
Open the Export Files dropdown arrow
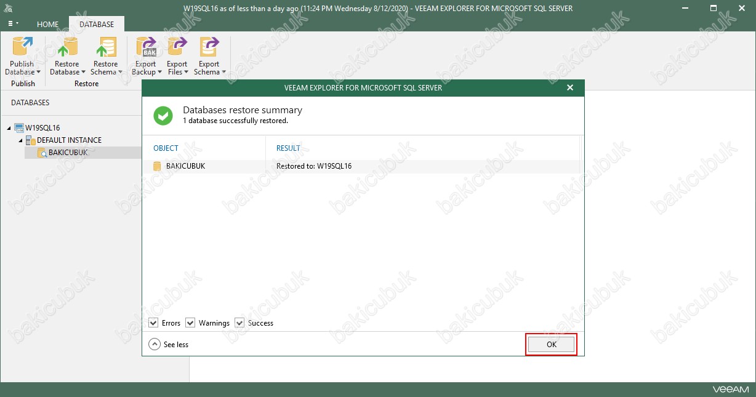pyautogui.click(x=186, y=73)
